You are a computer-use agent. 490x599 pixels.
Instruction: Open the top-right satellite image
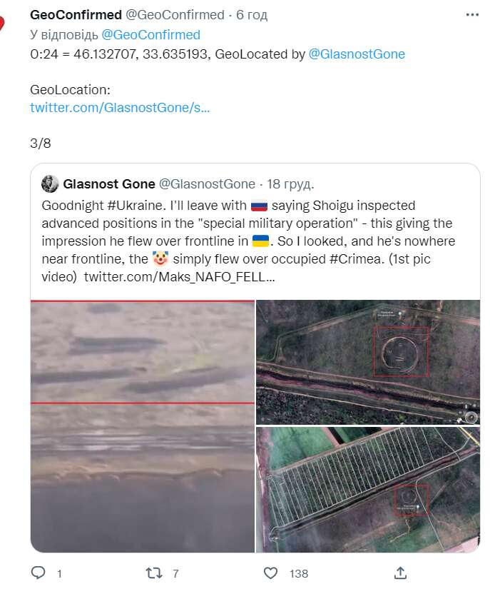[368, 361]
